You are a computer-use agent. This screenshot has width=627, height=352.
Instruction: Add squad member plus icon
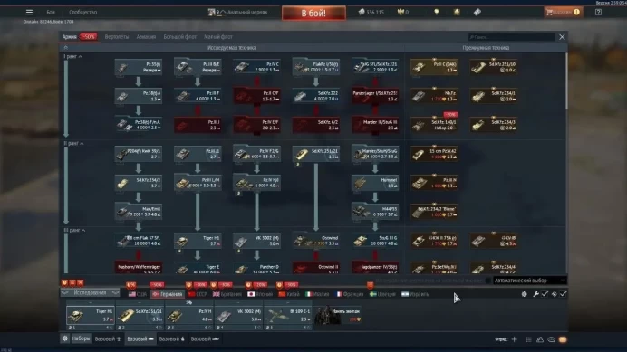coord(515,339)
